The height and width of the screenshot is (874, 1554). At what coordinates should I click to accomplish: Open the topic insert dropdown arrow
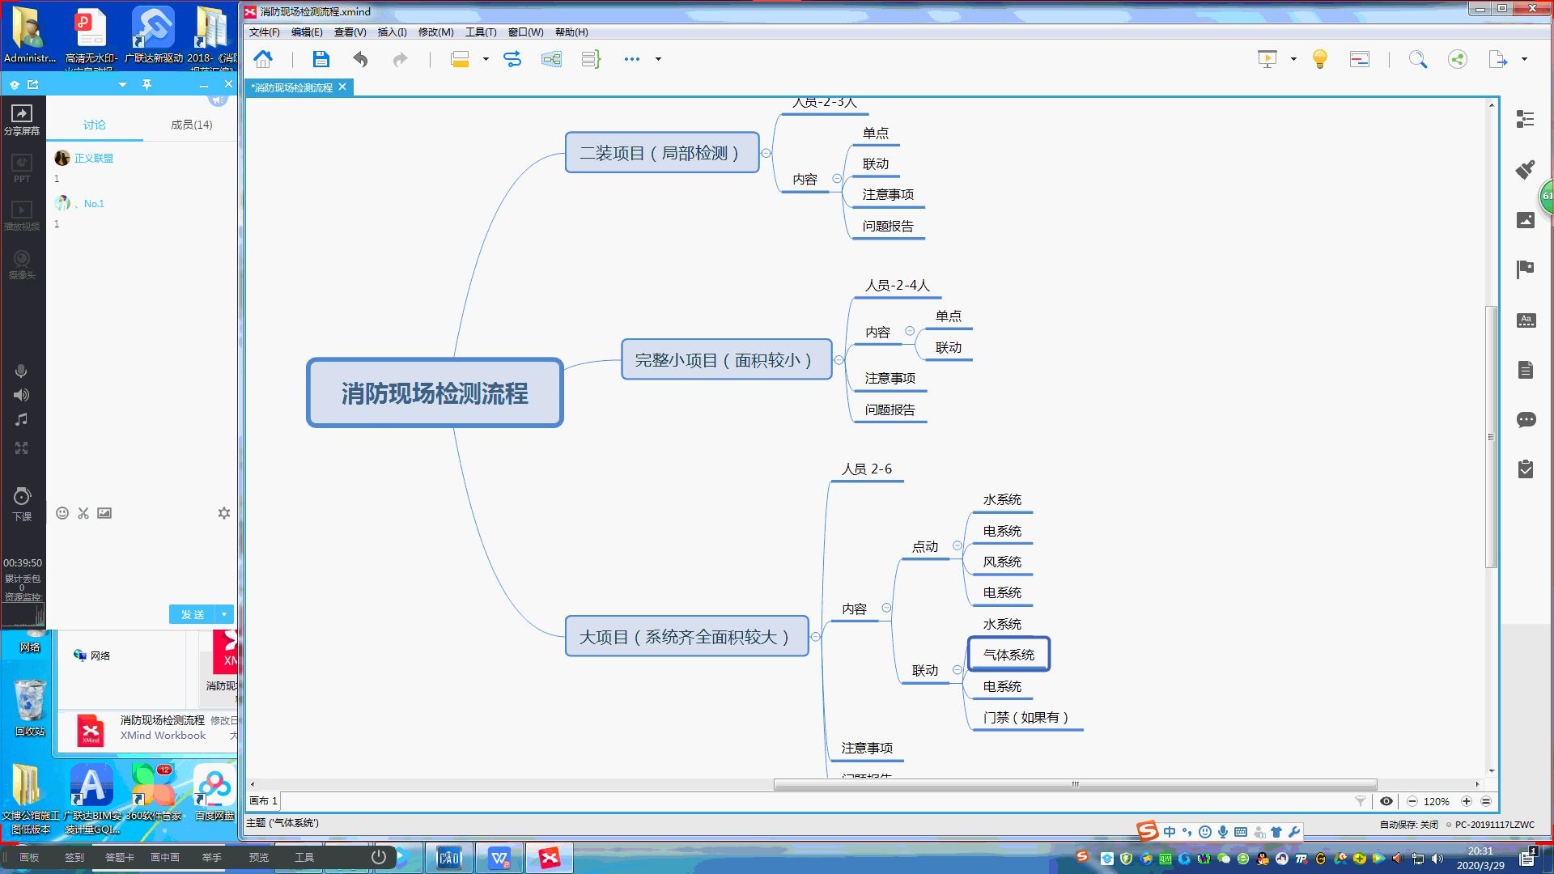(486, 59)
